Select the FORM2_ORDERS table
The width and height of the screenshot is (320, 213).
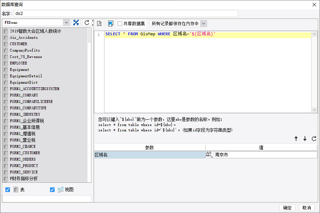click(22, 159)
